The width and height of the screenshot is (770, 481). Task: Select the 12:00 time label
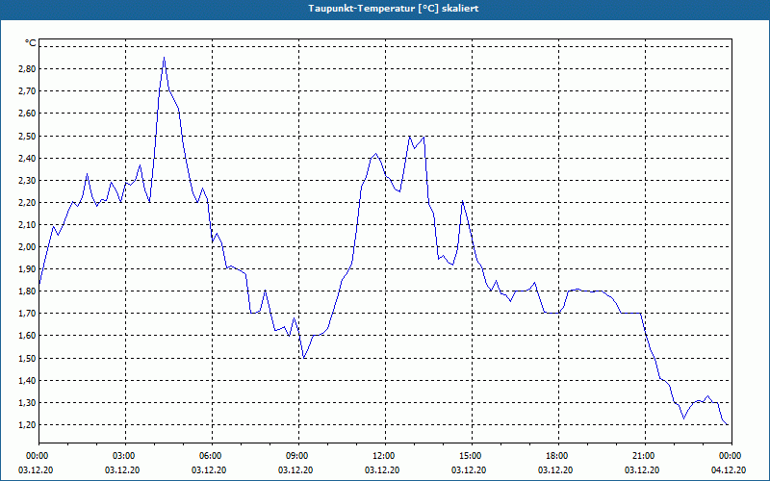[385, 456]
